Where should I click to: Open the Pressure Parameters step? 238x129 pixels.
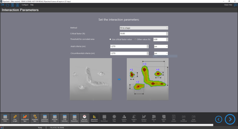tap(84, 118)
